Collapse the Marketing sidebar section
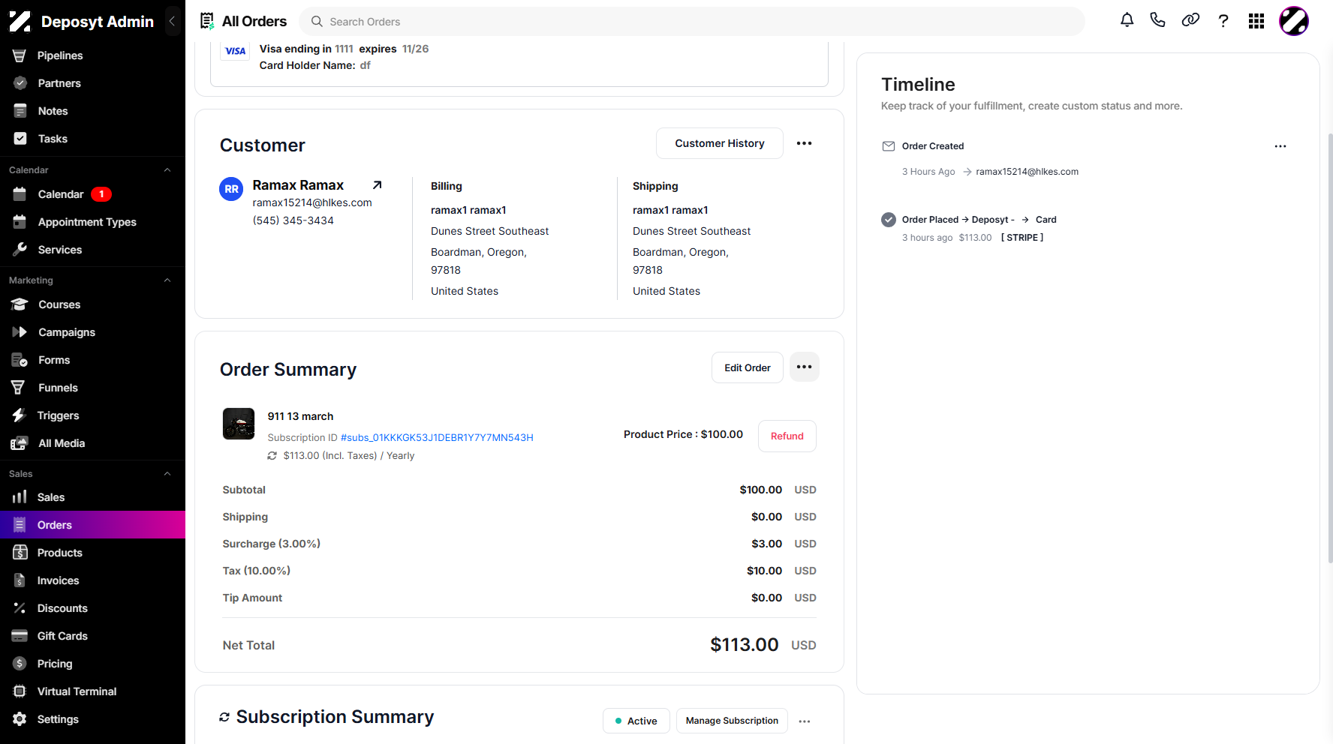Screen dimensions: 1333x744 coord(167,280)
